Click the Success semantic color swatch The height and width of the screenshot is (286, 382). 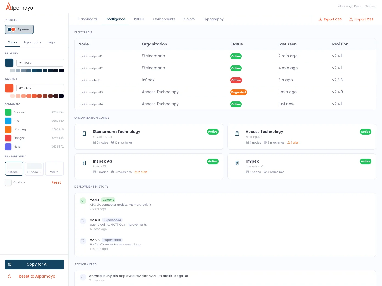(x=8, y=112)
